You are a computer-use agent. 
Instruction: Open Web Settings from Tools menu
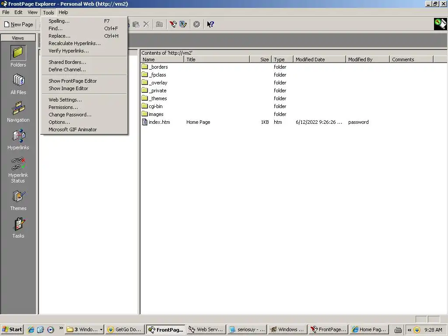click(84, 100)
